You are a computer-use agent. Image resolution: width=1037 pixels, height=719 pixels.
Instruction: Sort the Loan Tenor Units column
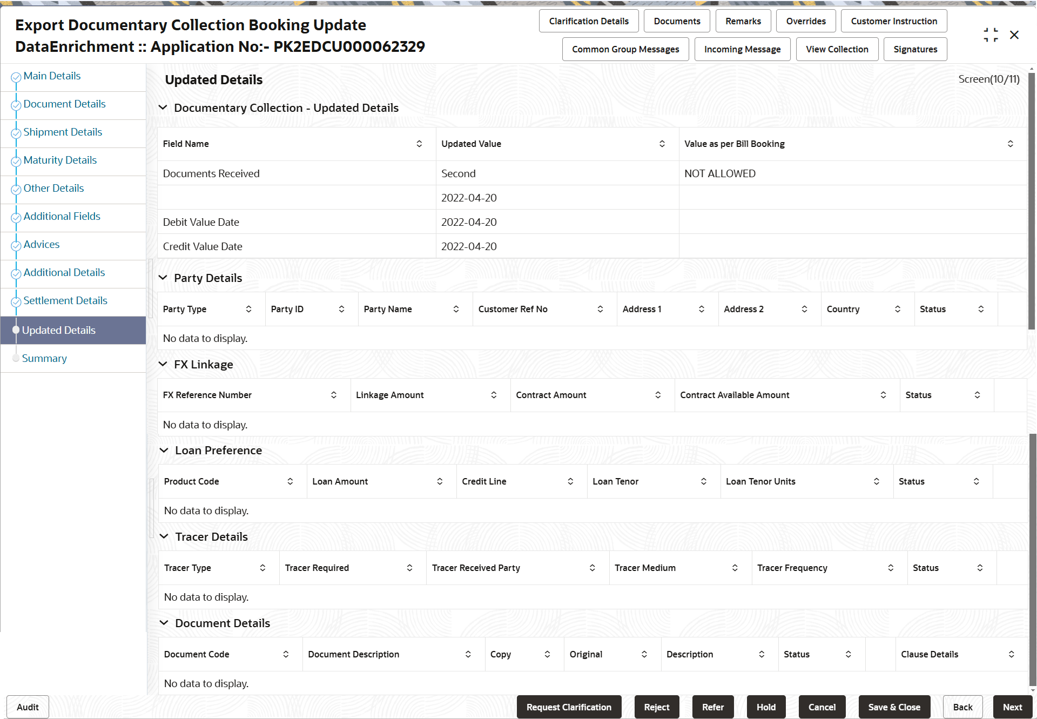876,481
